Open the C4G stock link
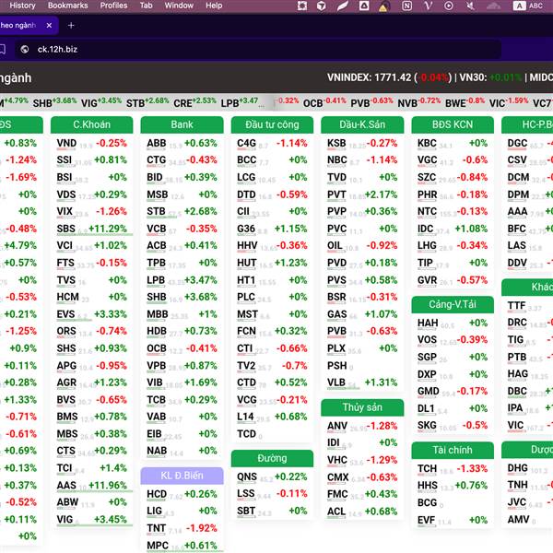 (x=246, y=143)
